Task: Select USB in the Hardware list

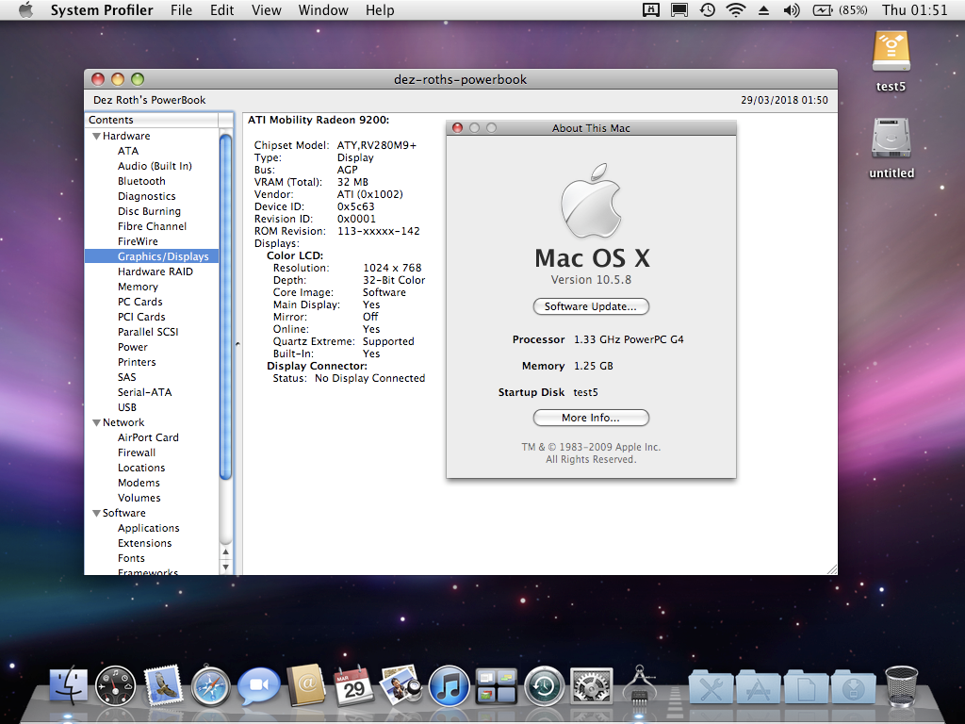Action: (127, 407)
